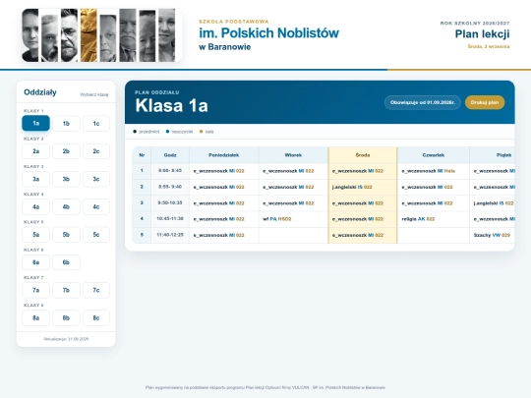Image resolution: width=531 pixels, height=398 pixels.
Task: Click the 9:50-10:35 time cell
Action: [x=170, y=202]
